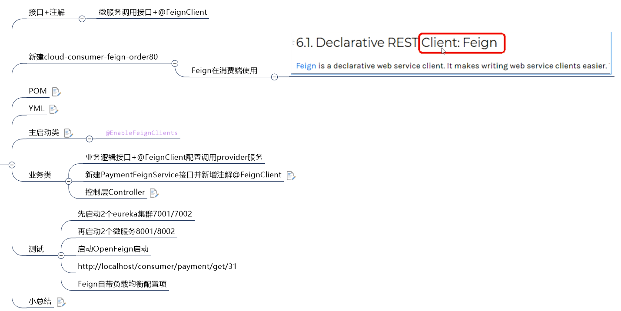This screenshot has height=311, width=621.
Task: Collapse the 接口+注解 branch
Action: click(x=82, y=19)
